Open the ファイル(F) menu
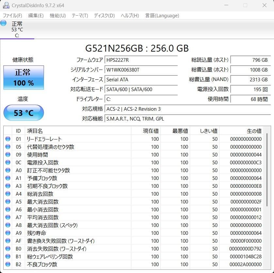274x273 pixels. (11, 15)
